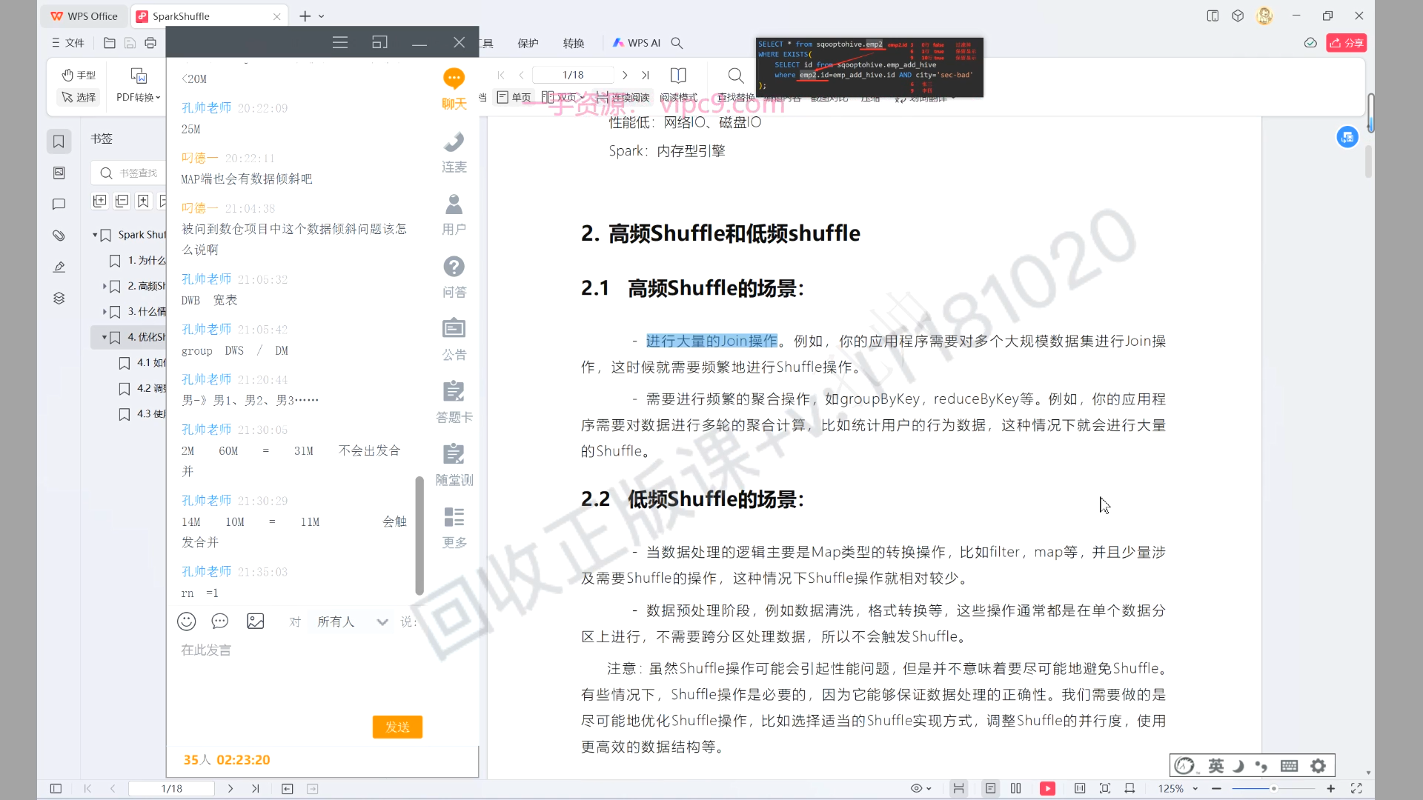Open the 问答 Q&A icon
Viewport: 1423px width, 800px height.
454,267
